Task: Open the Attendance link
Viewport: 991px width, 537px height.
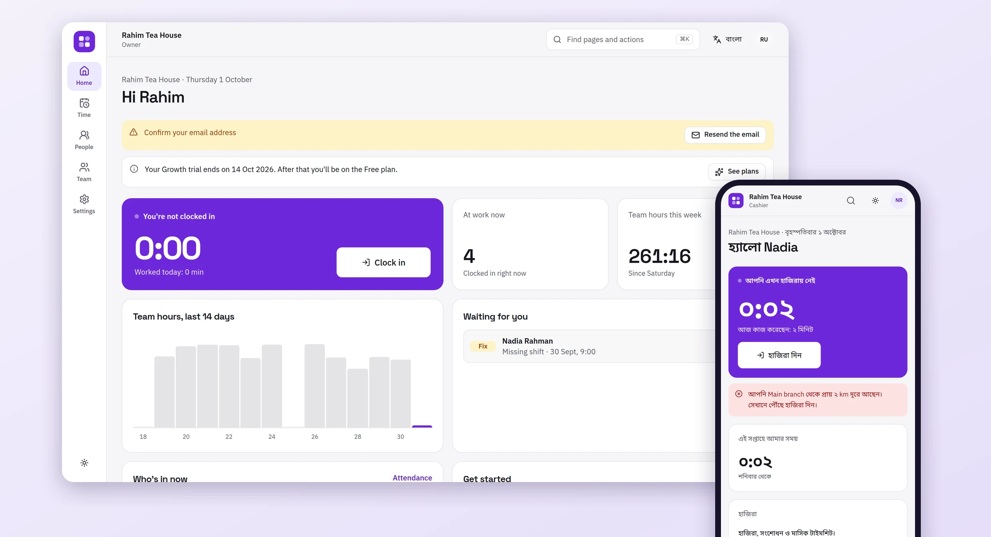Action: (412, 478)
